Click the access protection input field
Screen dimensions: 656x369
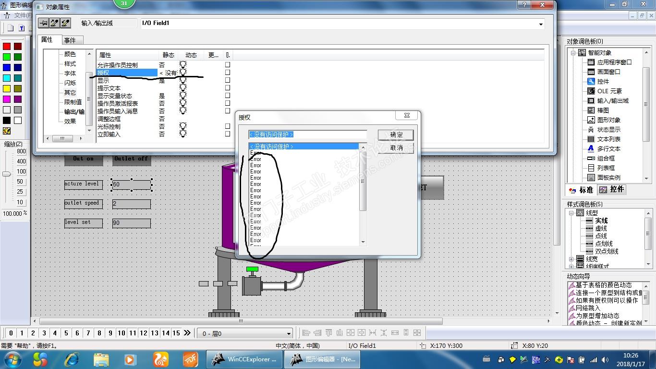click(308, 135)
